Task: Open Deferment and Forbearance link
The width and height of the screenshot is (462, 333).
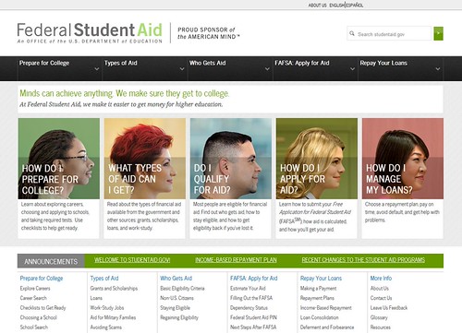Action: coord(327,327)
